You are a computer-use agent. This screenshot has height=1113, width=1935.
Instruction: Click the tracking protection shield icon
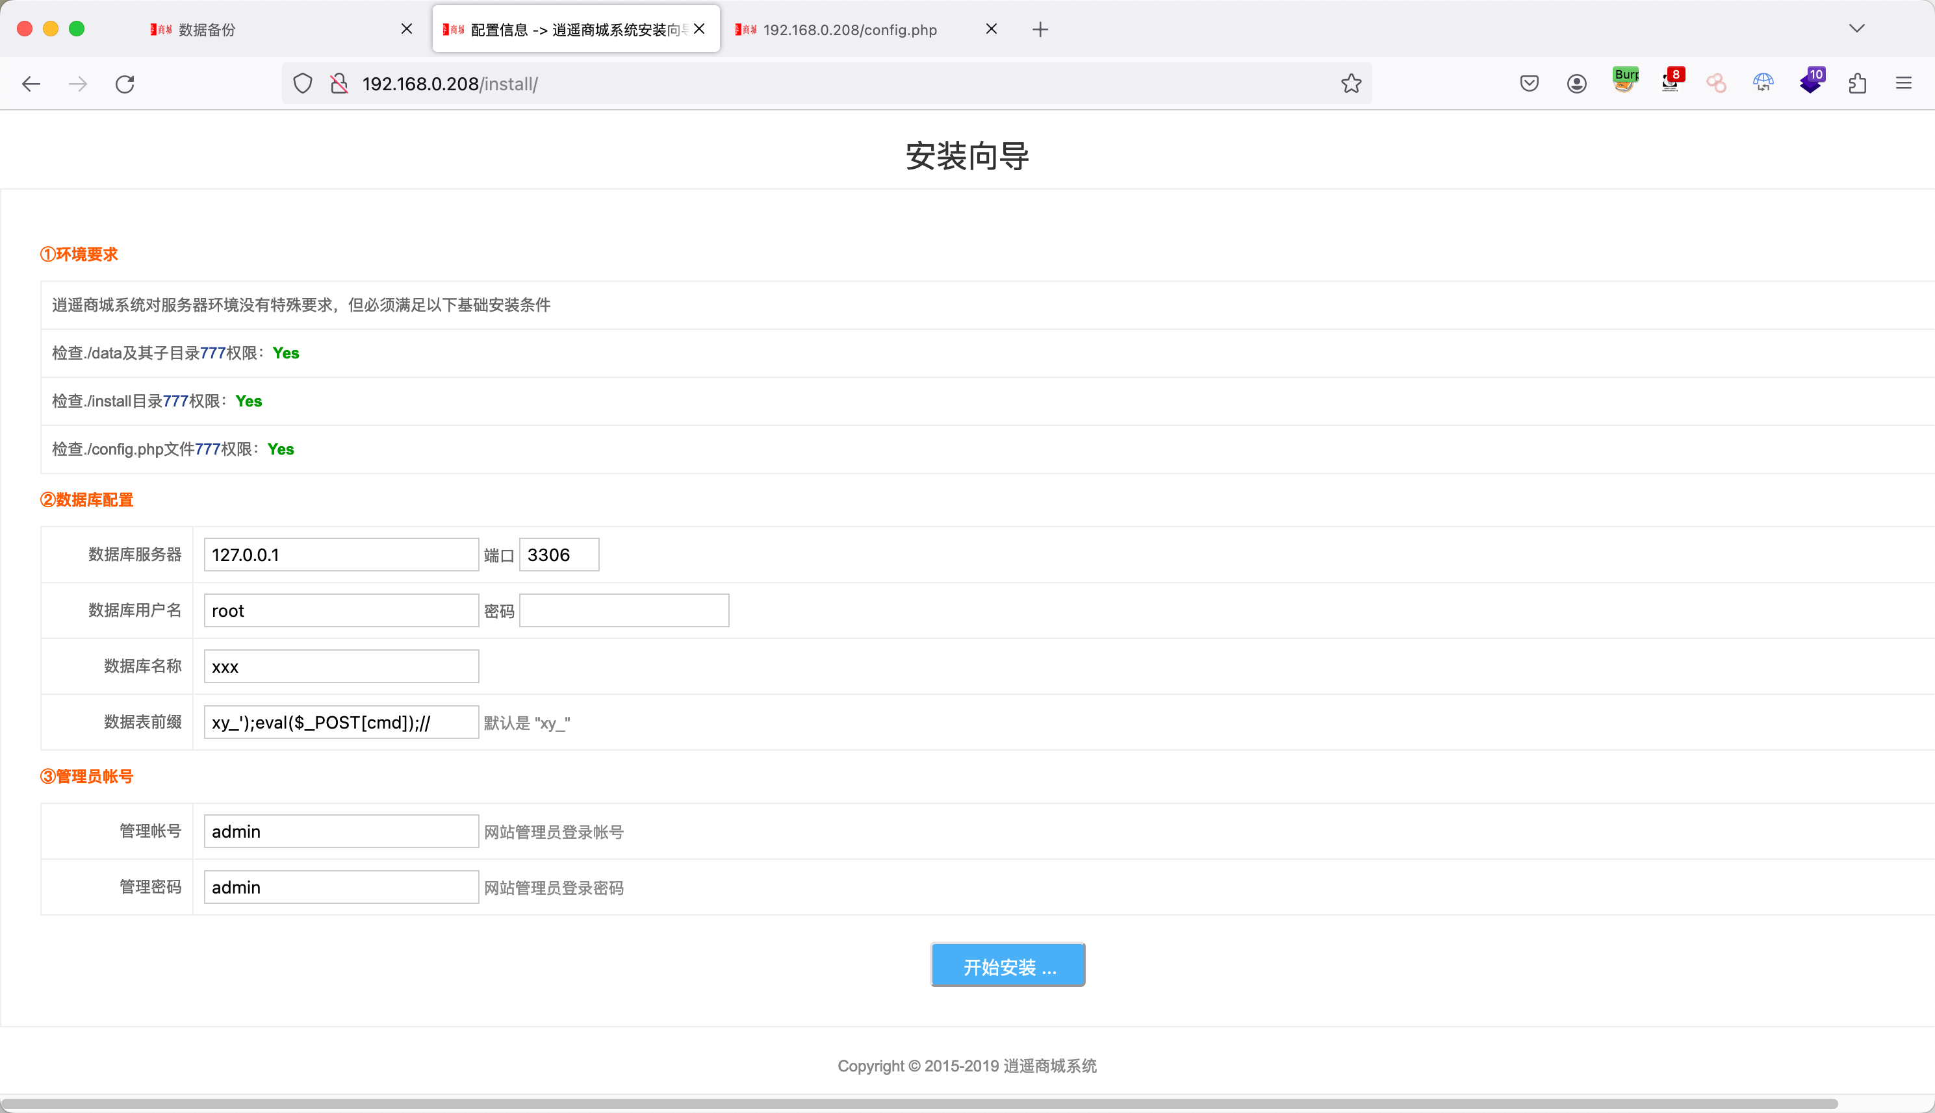[303, 83]
